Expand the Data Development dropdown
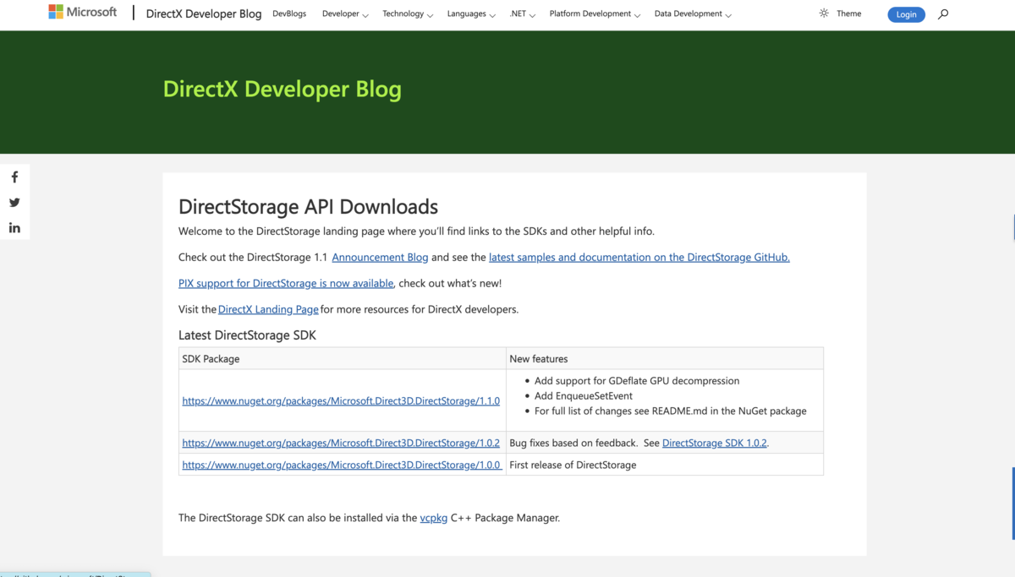The image size is (1015, 577). 693,14
